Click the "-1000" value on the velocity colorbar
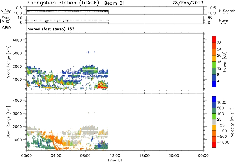 (223, 142)
